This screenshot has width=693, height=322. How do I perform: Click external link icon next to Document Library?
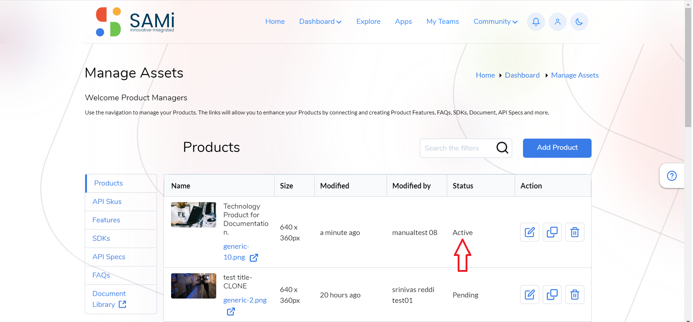tap(122, 304)
